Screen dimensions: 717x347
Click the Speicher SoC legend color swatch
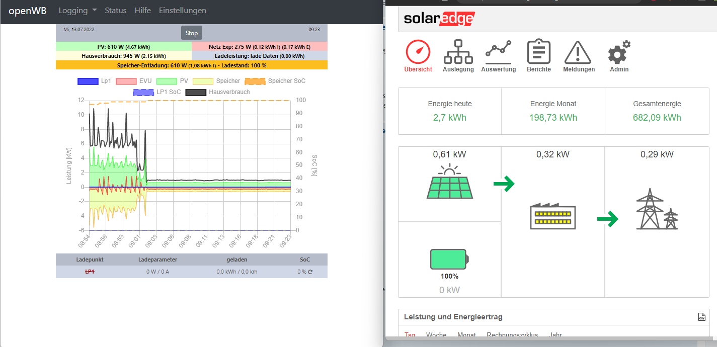click(255, 81)
